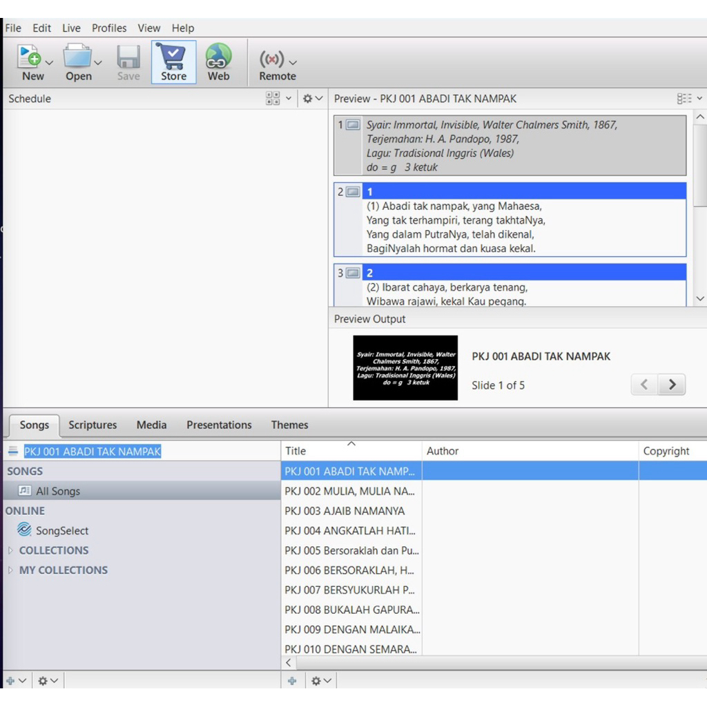Click the SongSelect icon in sidebar
The image size is (707, 707).
click(24, 530)
